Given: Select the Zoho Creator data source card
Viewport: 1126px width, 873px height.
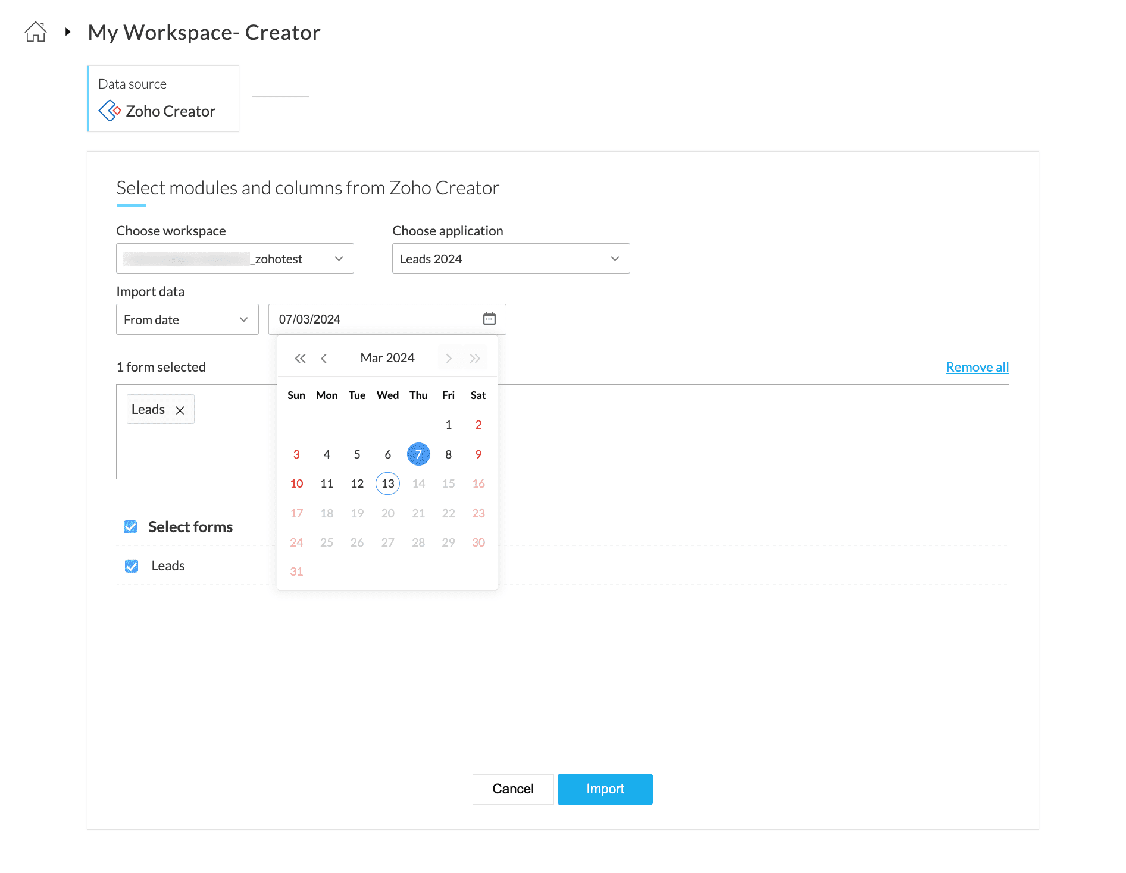Looking at the screenshot, I should tap(163, 99).
